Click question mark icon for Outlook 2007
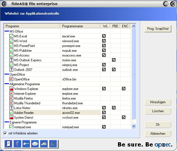 [x=11, y=69]
